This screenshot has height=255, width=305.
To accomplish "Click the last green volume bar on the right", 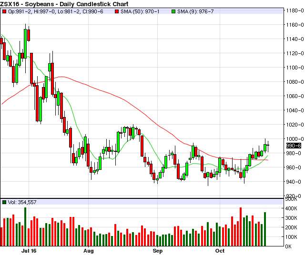I will tap(265, 229).
